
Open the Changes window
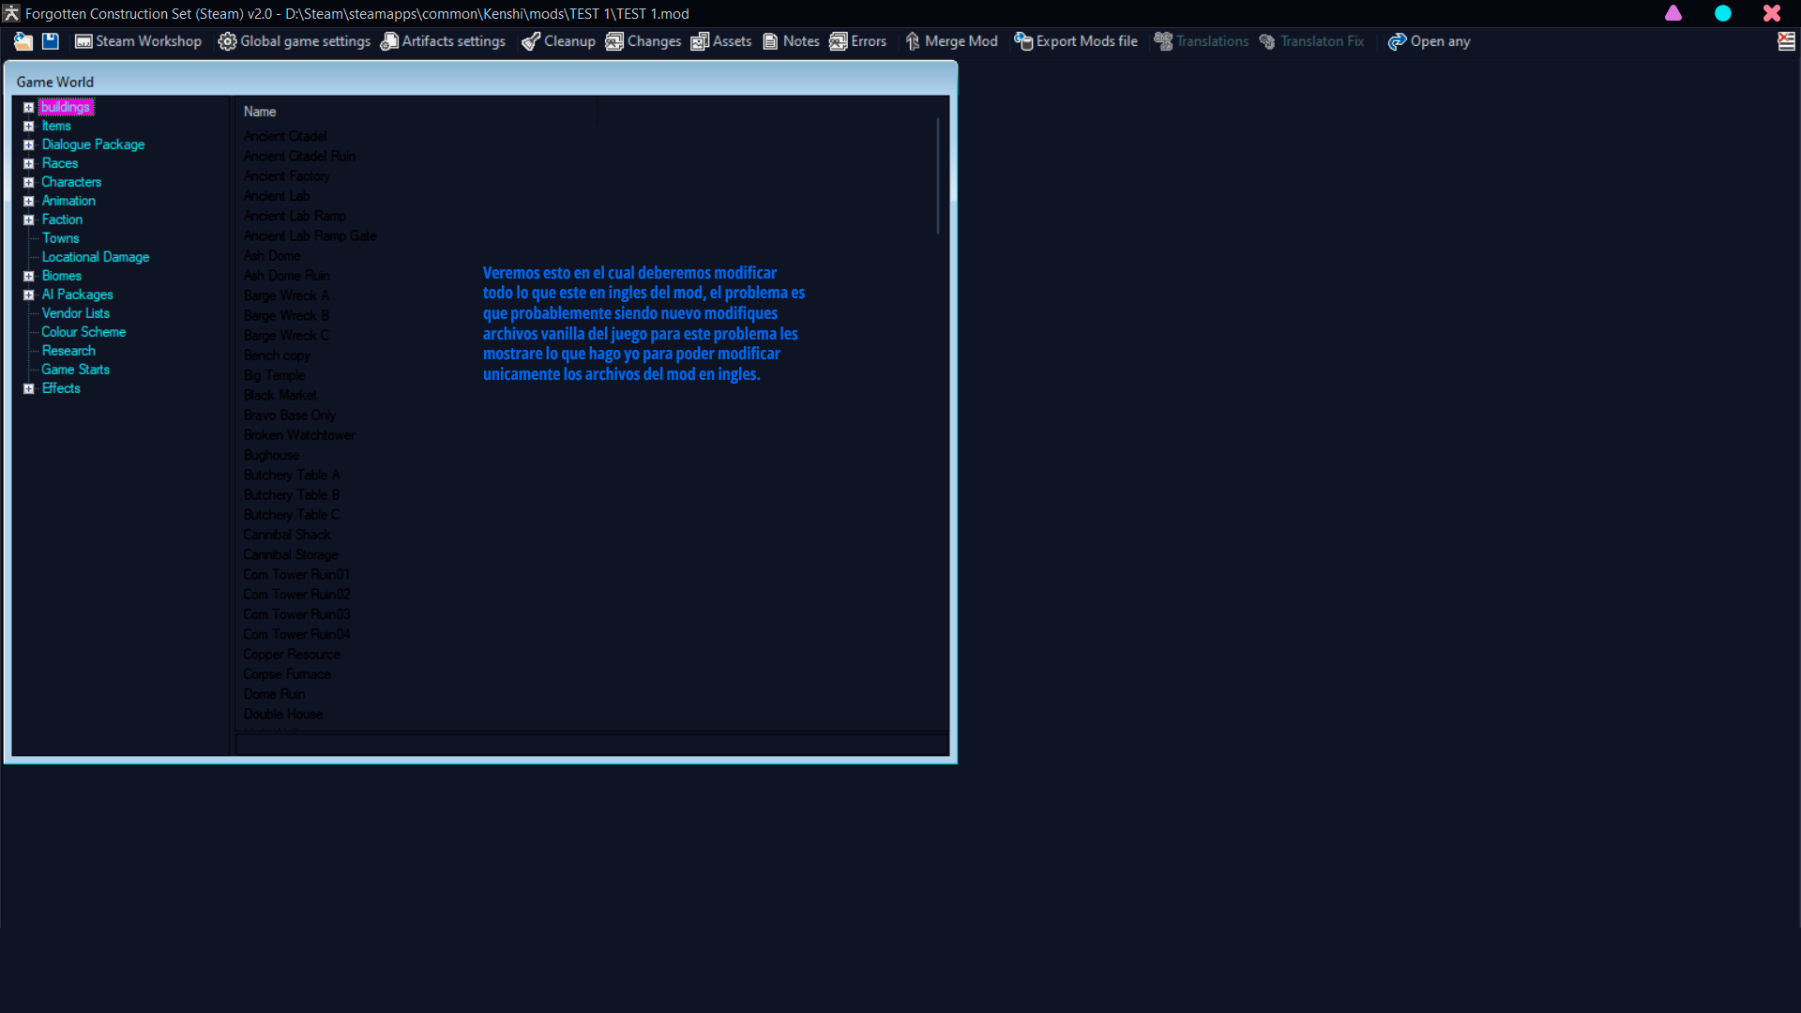(x=643, y=41)
